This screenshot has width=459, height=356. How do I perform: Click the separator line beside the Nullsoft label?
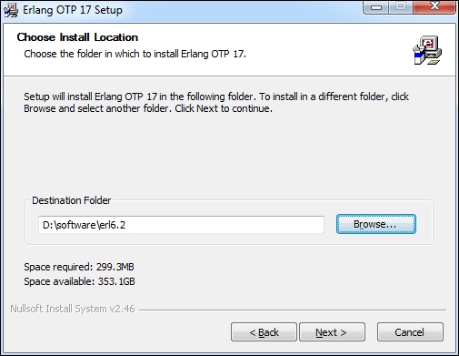(x=293, y=310)
